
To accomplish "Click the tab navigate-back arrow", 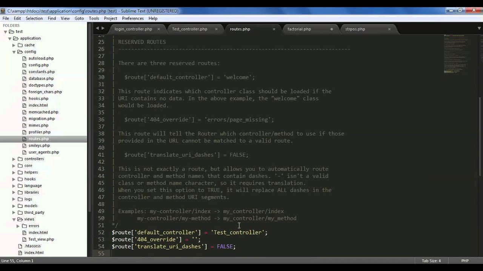I will click(97, 29).
